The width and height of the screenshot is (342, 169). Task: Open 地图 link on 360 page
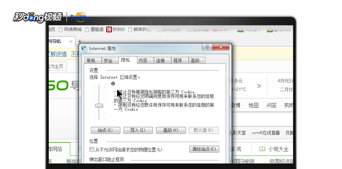point(253,105)
